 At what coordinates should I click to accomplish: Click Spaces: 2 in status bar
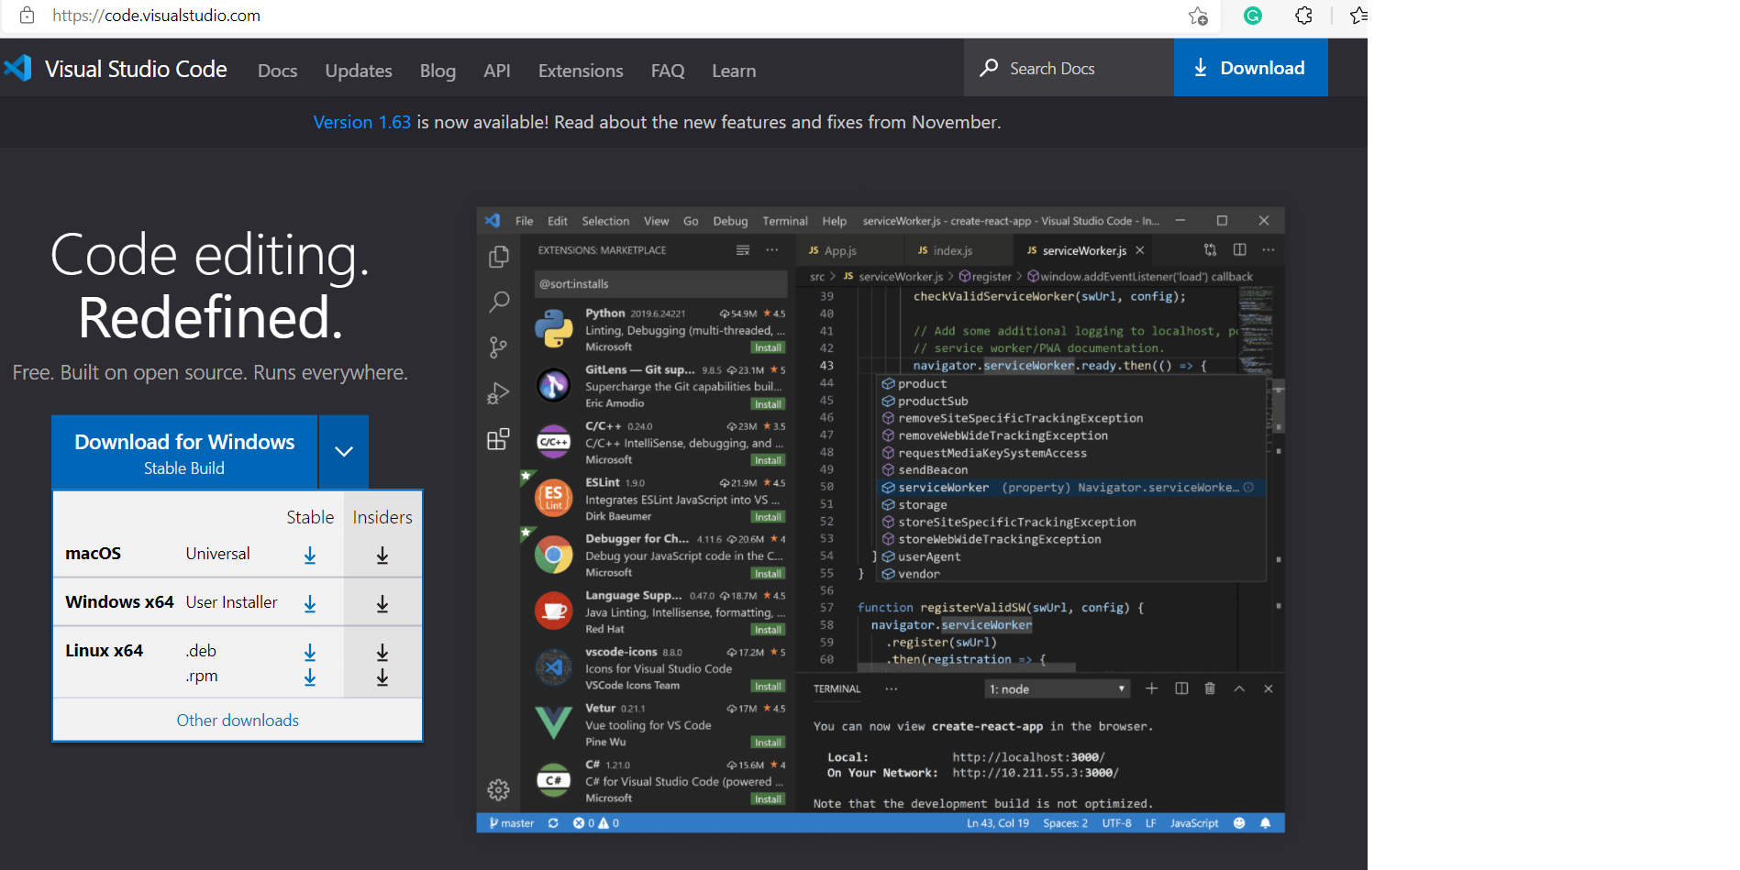tap(1065, 823)
